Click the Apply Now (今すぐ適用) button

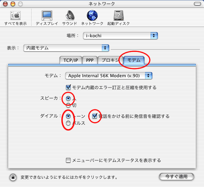click(x=177, y=177)
